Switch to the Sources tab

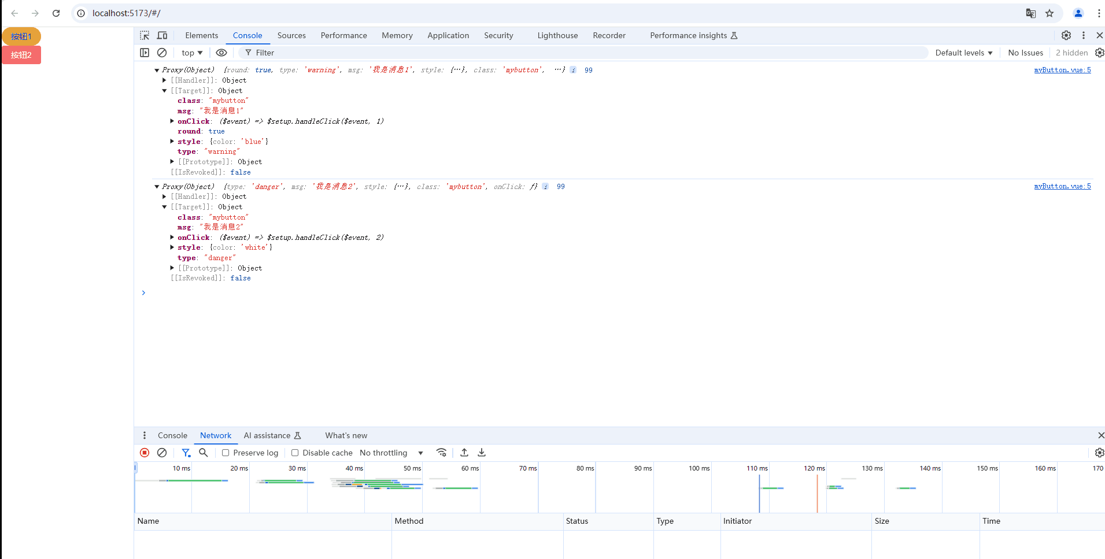pyautogui.click(x=291, y=35)
